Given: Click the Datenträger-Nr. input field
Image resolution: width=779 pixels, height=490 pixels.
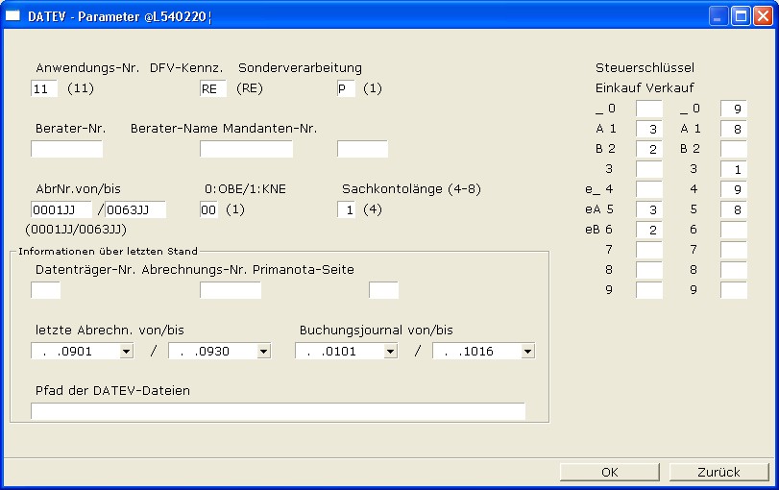Looking at the screenshot, I should click(x=45, y=290).
